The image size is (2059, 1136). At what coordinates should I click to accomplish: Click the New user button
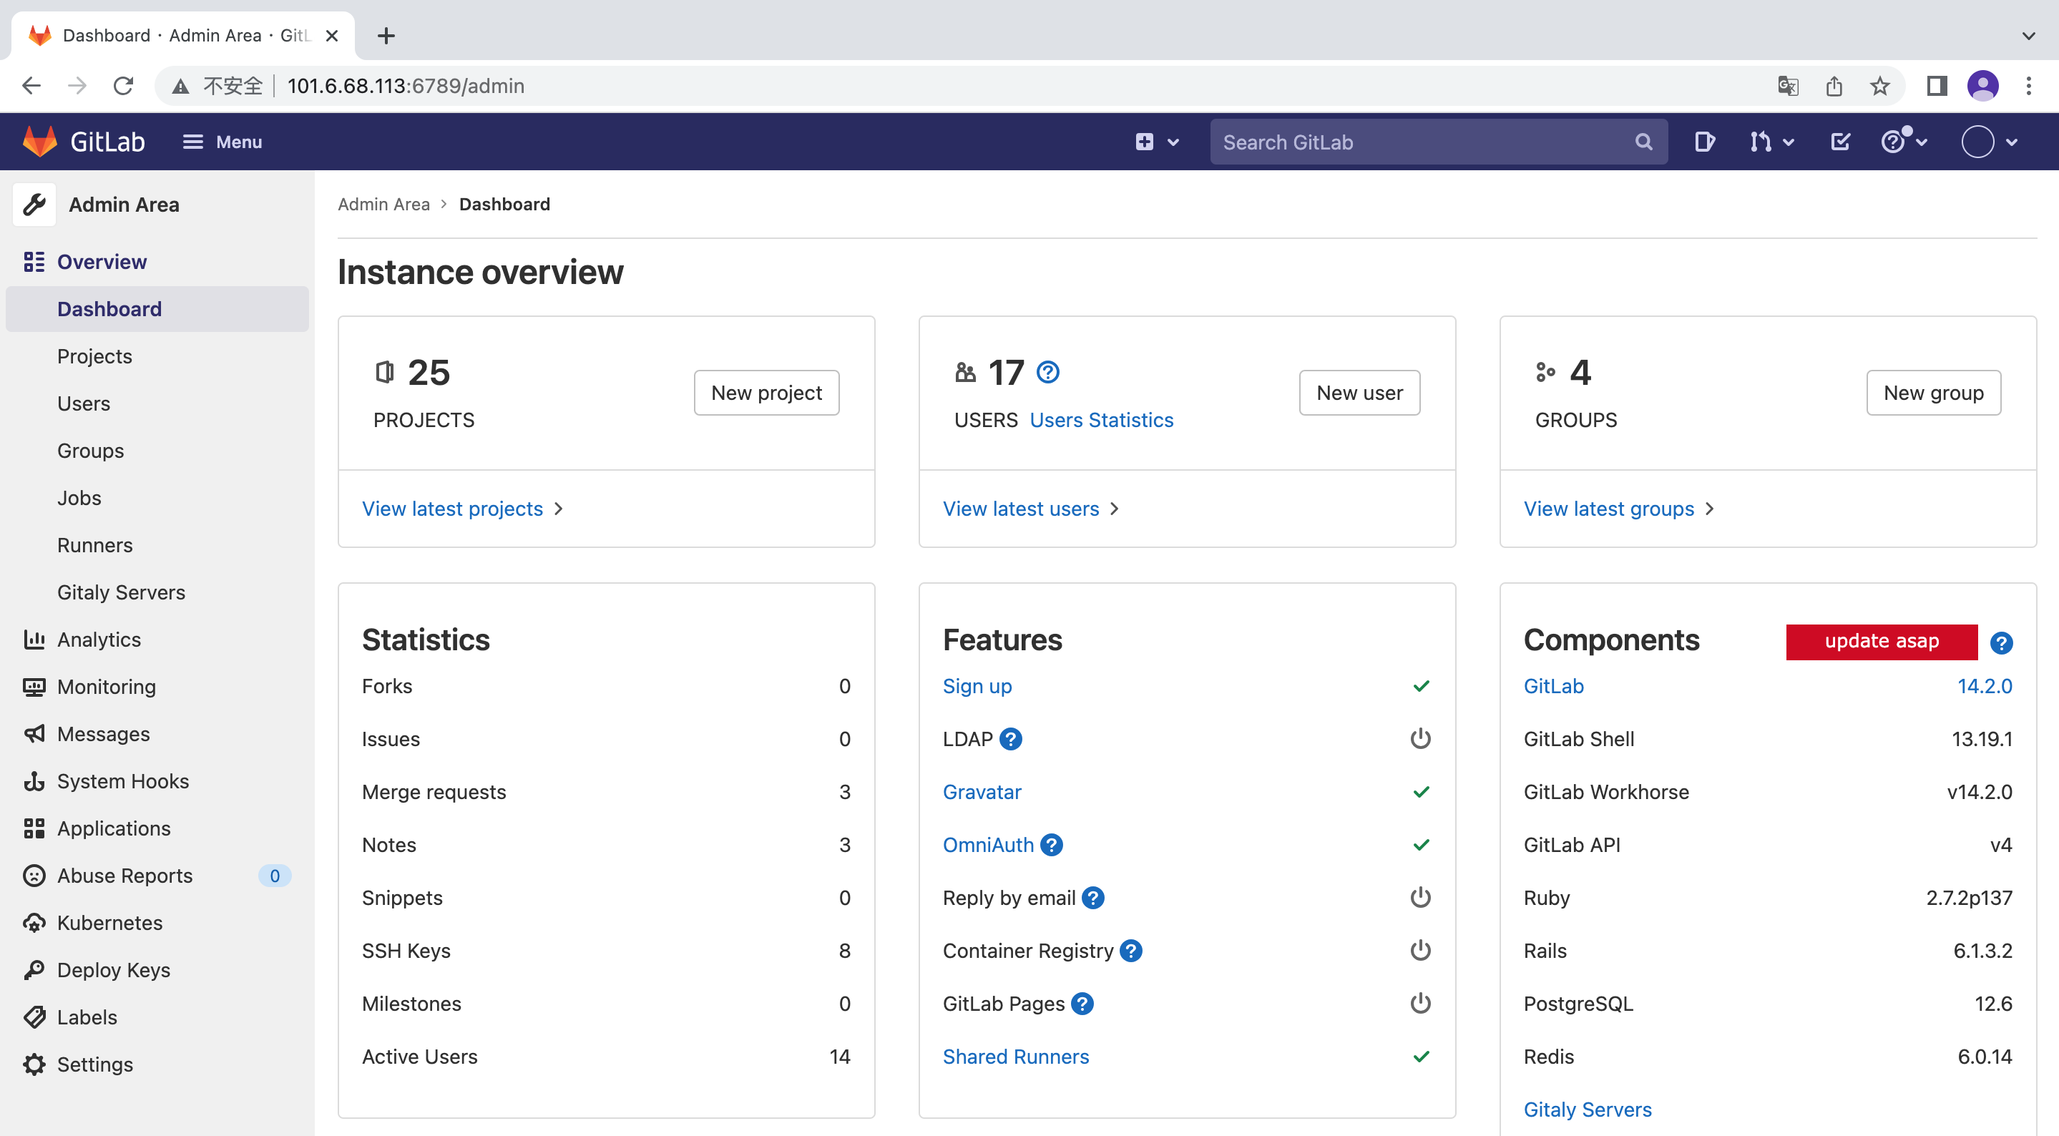[x=1359, y=392]
